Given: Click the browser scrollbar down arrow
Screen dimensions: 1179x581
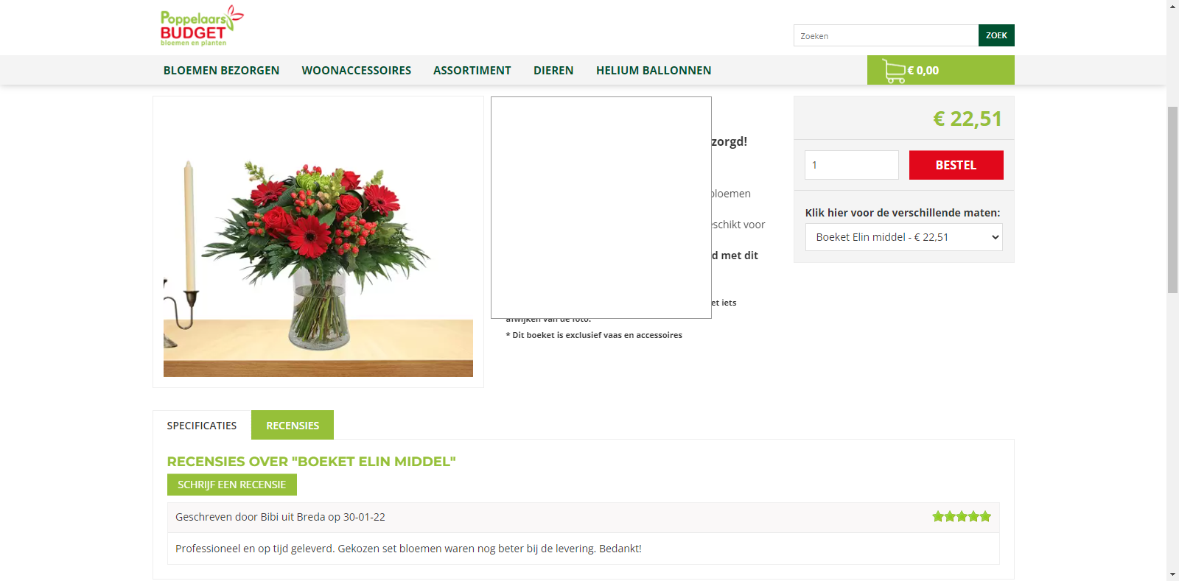Looking at the screenshot, I should (1172, 574).
